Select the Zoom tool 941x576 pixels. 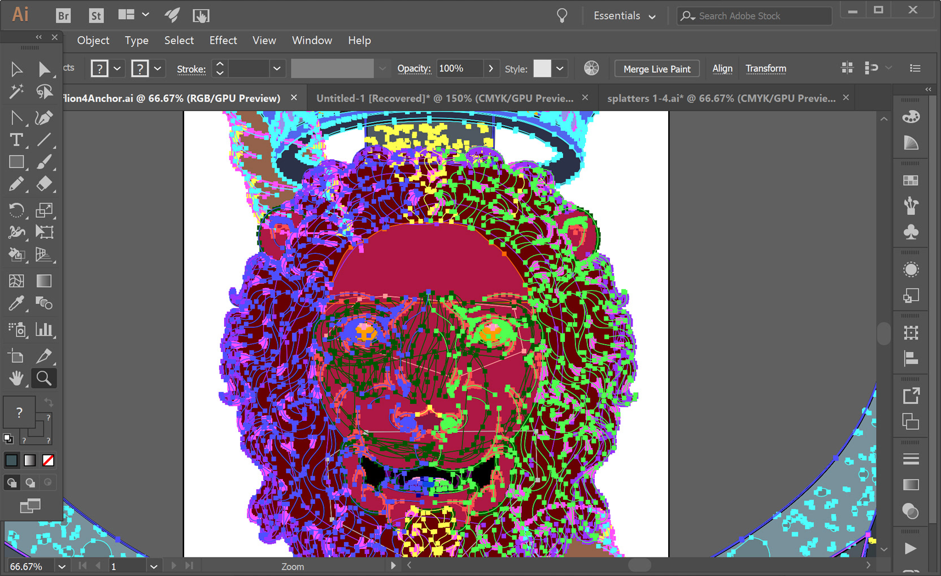pos(44,378)
